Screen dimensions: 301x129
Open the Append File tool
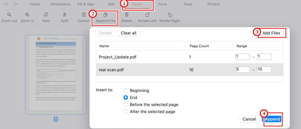pos(105,17)
